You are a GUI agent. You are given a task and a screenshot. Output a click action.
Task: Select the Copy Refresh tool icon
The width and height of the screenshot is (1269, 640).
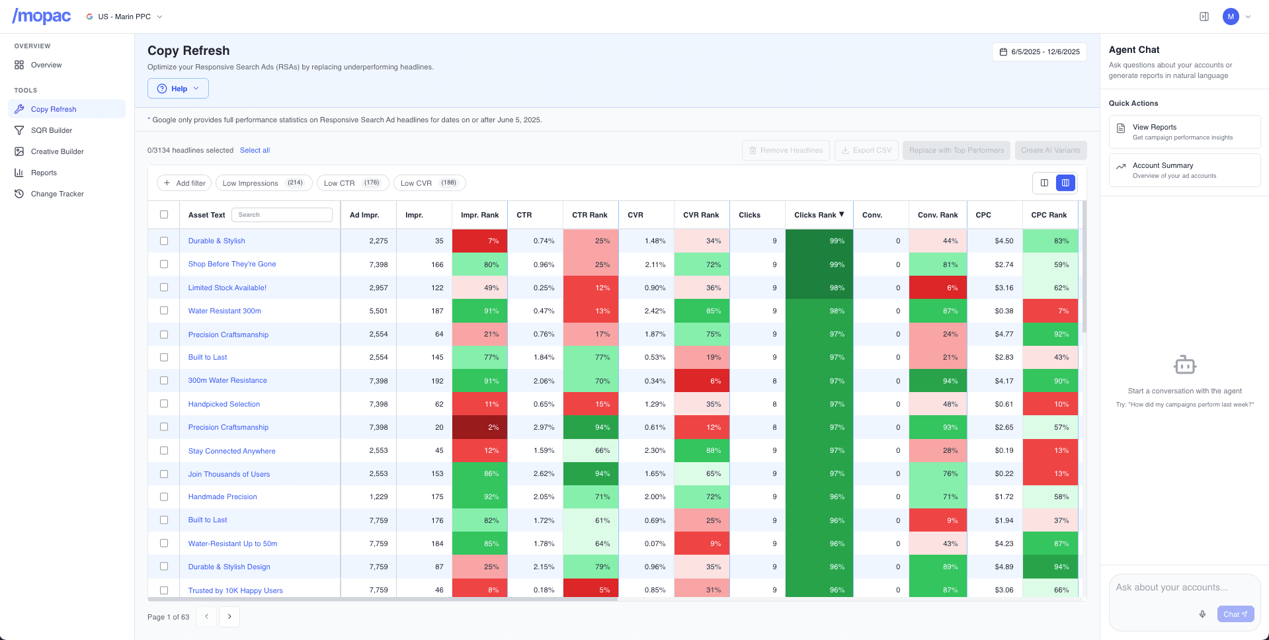(20, 108)
